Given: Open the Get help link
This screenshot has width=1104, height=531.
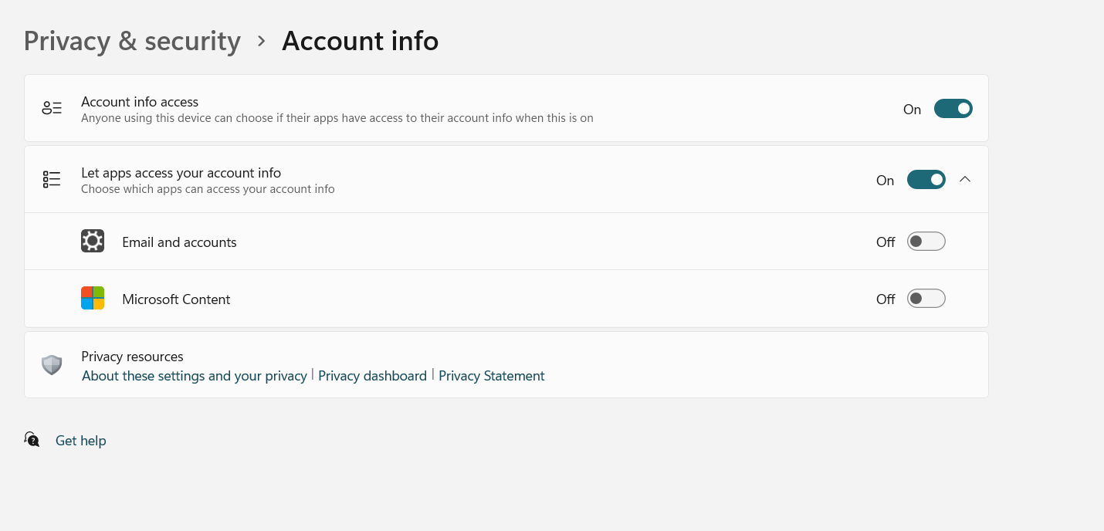Looking at the screenshot, I should coord(81,441).
